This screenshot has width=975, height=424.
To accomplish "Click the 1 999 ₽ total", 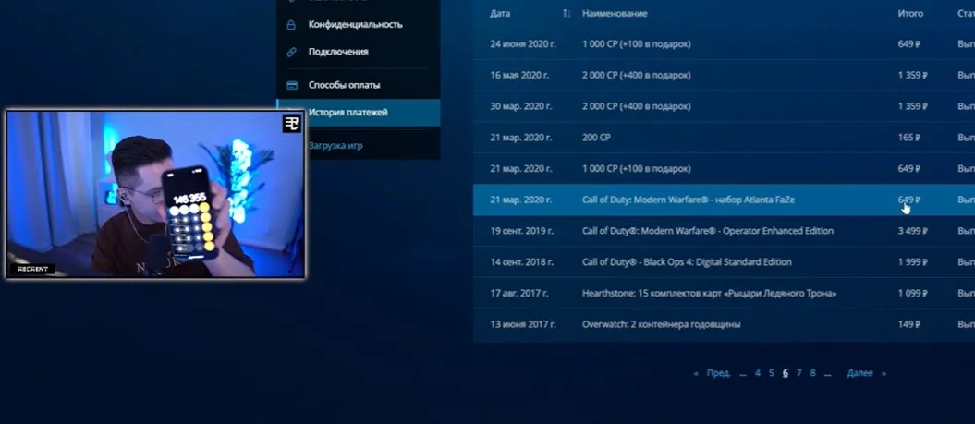I will 913,261.
